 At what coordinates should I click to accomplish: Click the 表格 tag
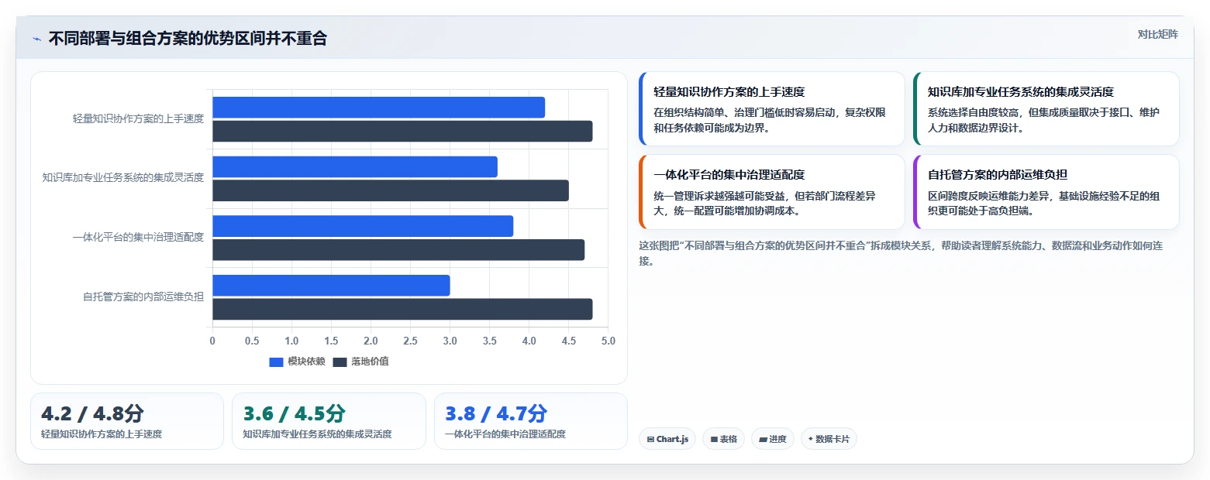[724, 439]
